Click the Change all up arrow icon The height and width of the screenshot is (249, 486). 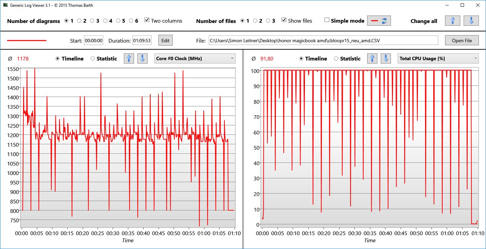452,21
